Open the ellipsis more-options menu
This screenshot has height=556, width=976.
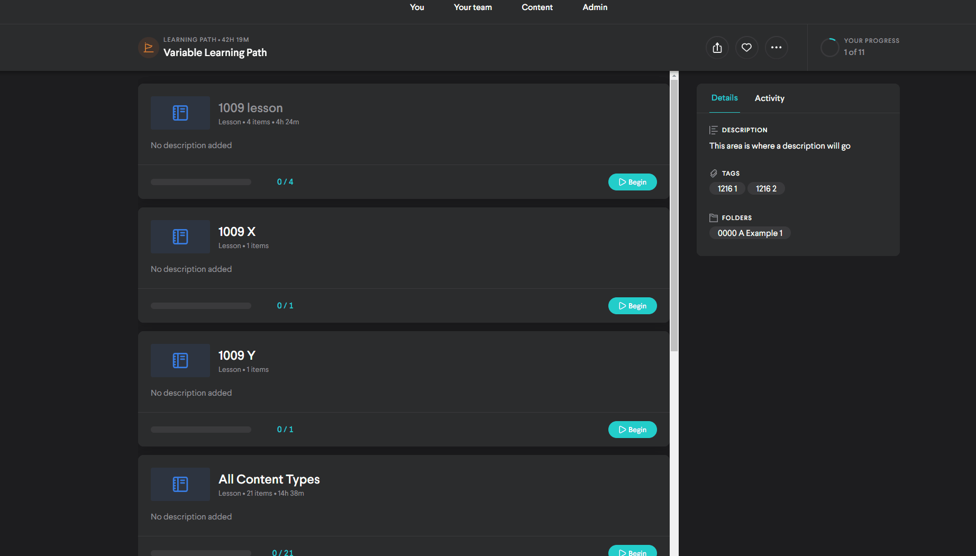tap(777, 47)
